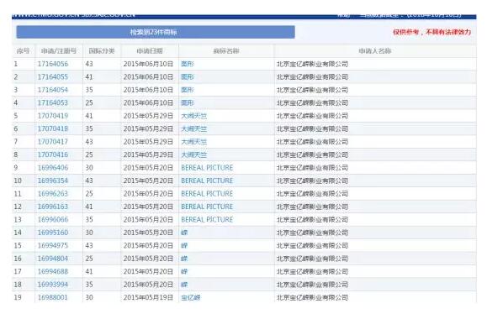487x314 pixels.
Task: Click the 申请日期 column header
Action: pyautogui.click(x=150, y=51)
